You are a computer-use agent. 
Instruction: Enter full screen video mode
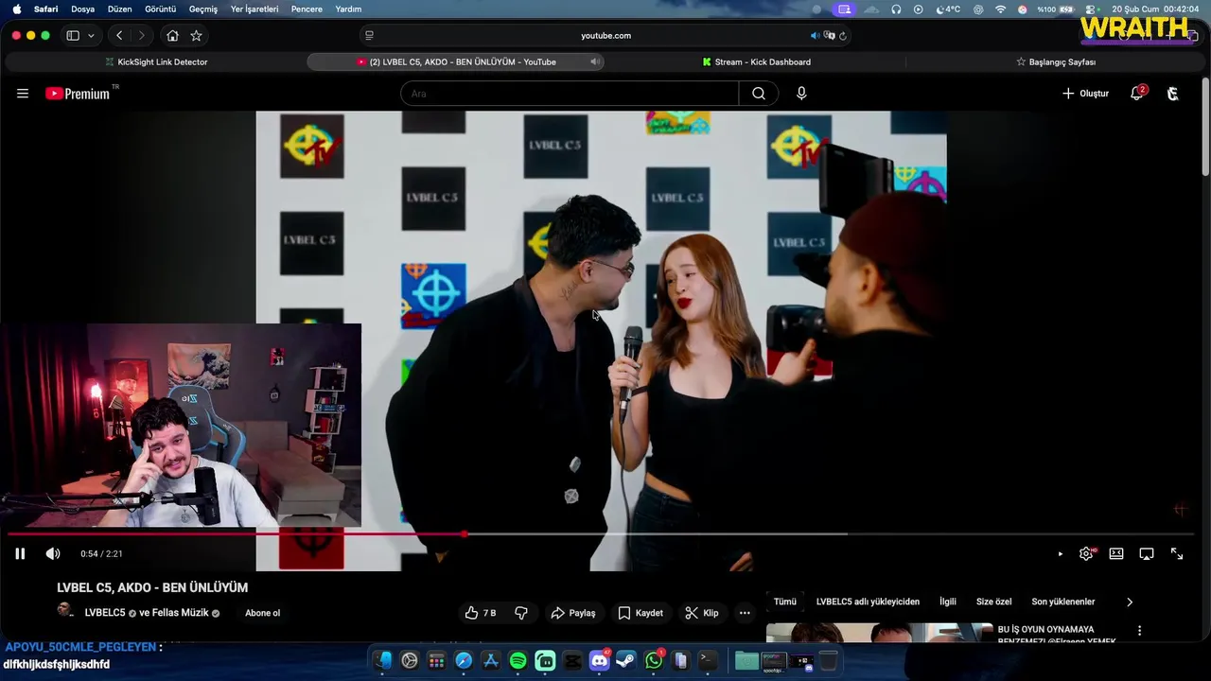tap(1177, 553)
